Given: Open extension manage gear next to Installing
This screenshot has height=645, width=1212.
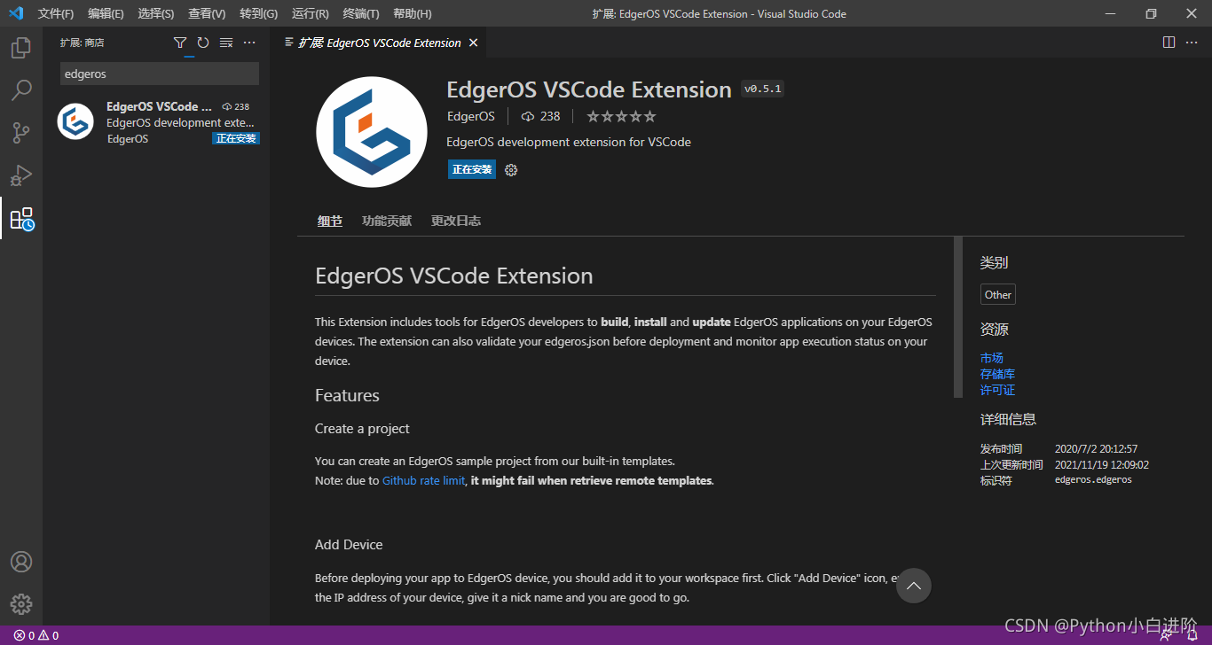Looking at the screenshot, I should [x=511, y=170].
